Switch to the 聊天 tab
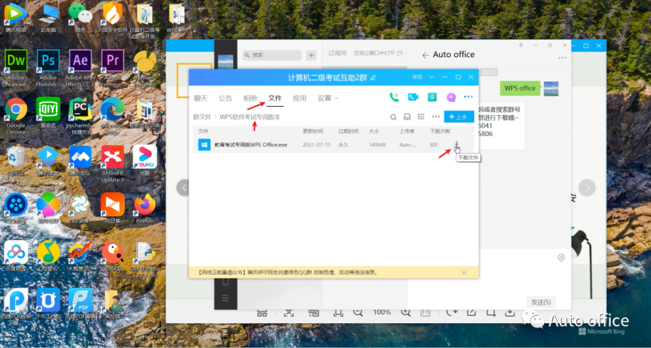The width and height of the screenshot is (651, 348). 201,98
